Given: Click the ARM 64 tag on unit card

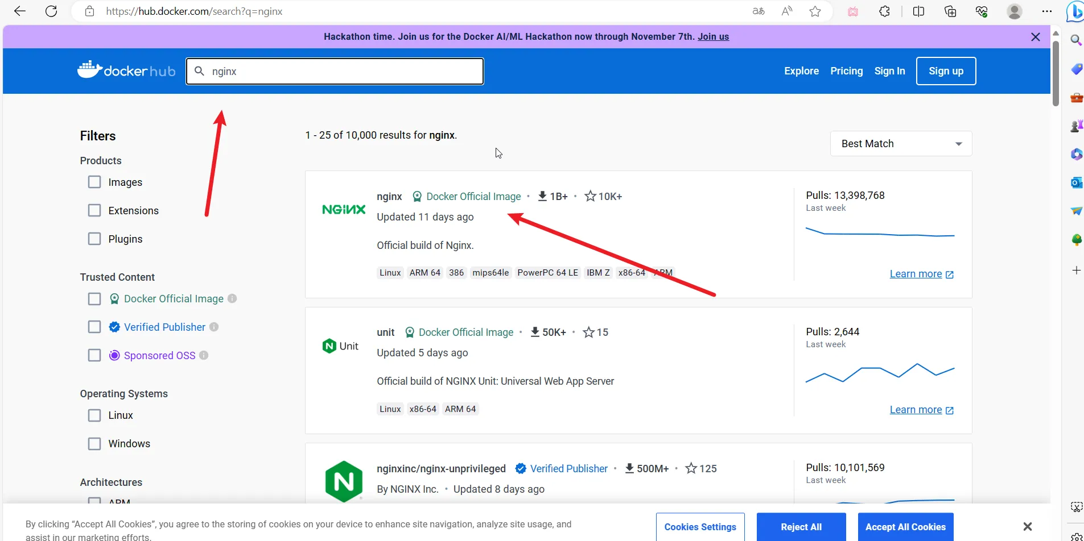Looking at the screenshot, I should [x=460, y=409].
